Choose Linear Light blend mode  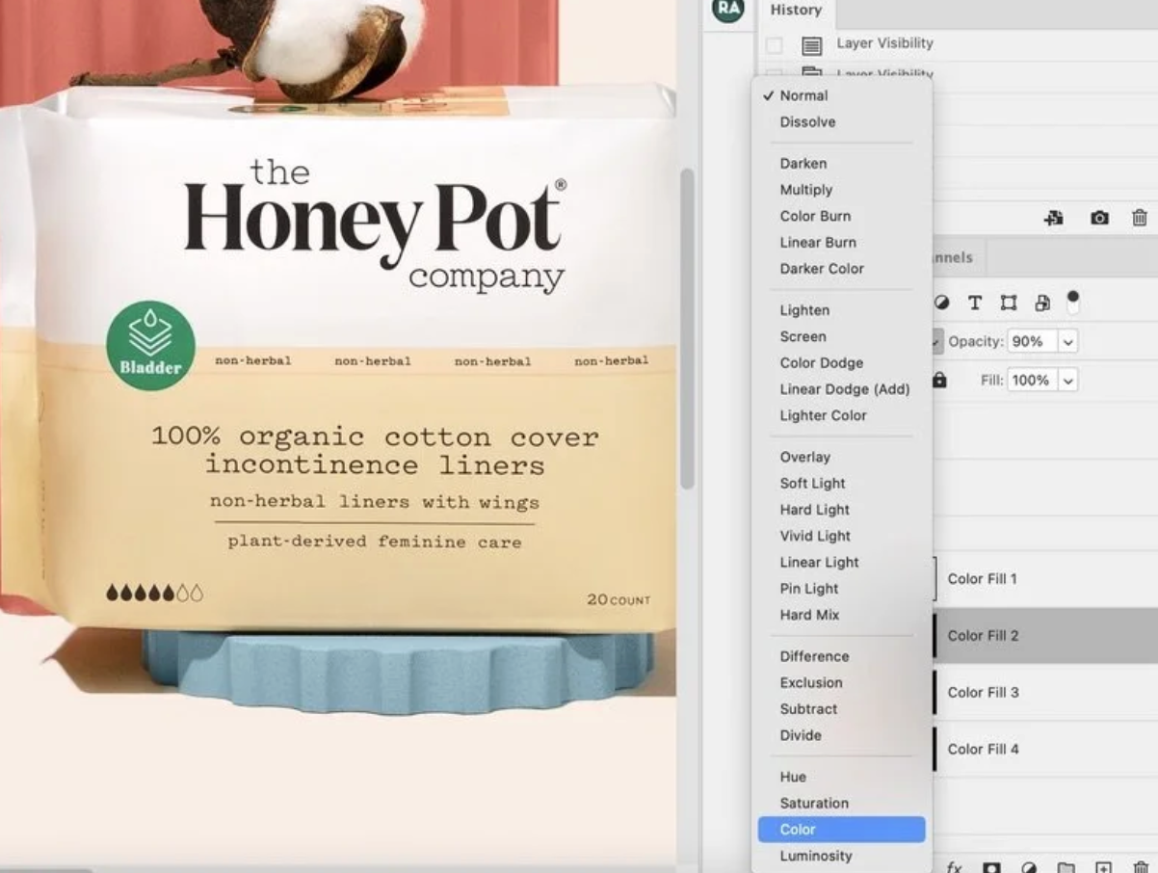(x=841, y=563)
